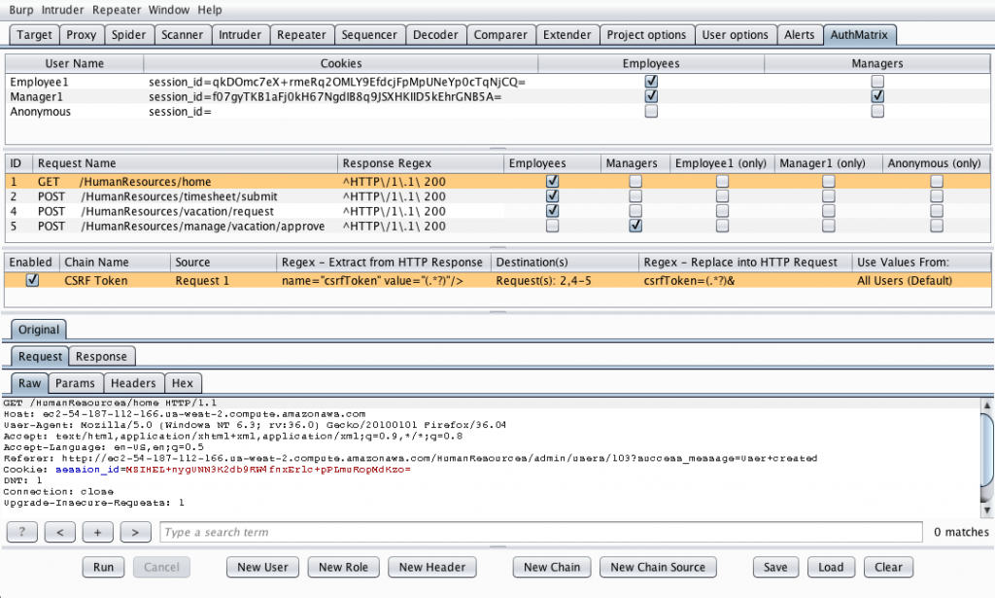
Task: Disable the CSRF Token chain checkbox
Action: (x=32, y=280)
